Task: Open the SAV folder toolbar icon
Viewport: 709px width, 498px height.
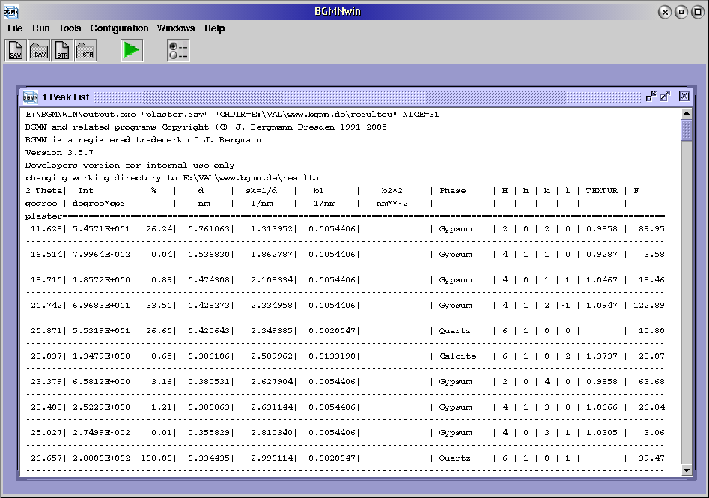Action: [x=40, y=50]
